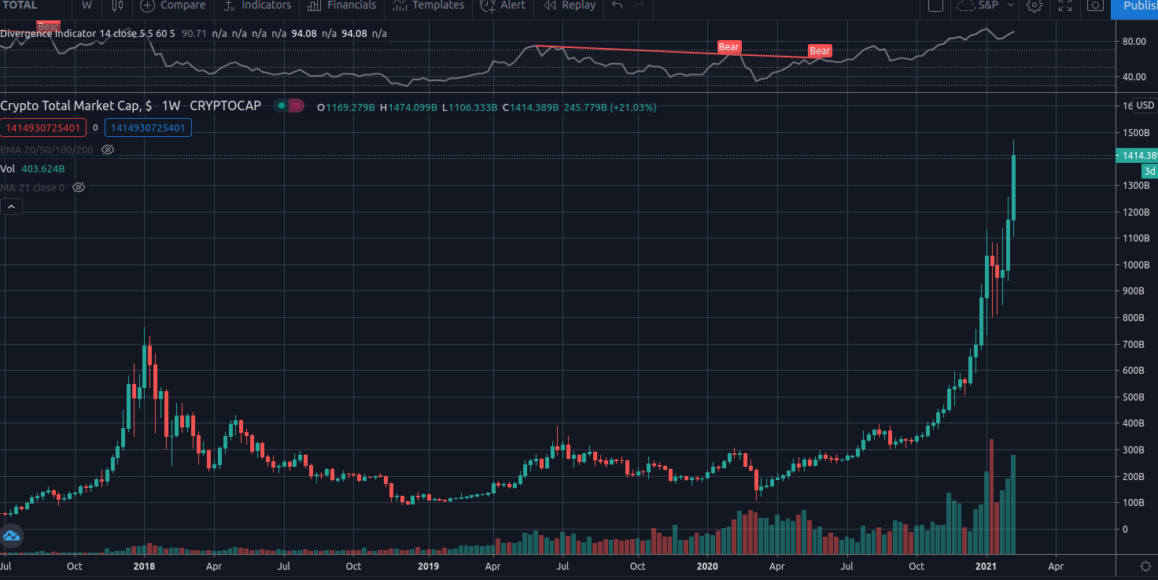Enter fullscreen chart mode
The height and width of the screenshot is (580, 1158).
(1065, 6)
